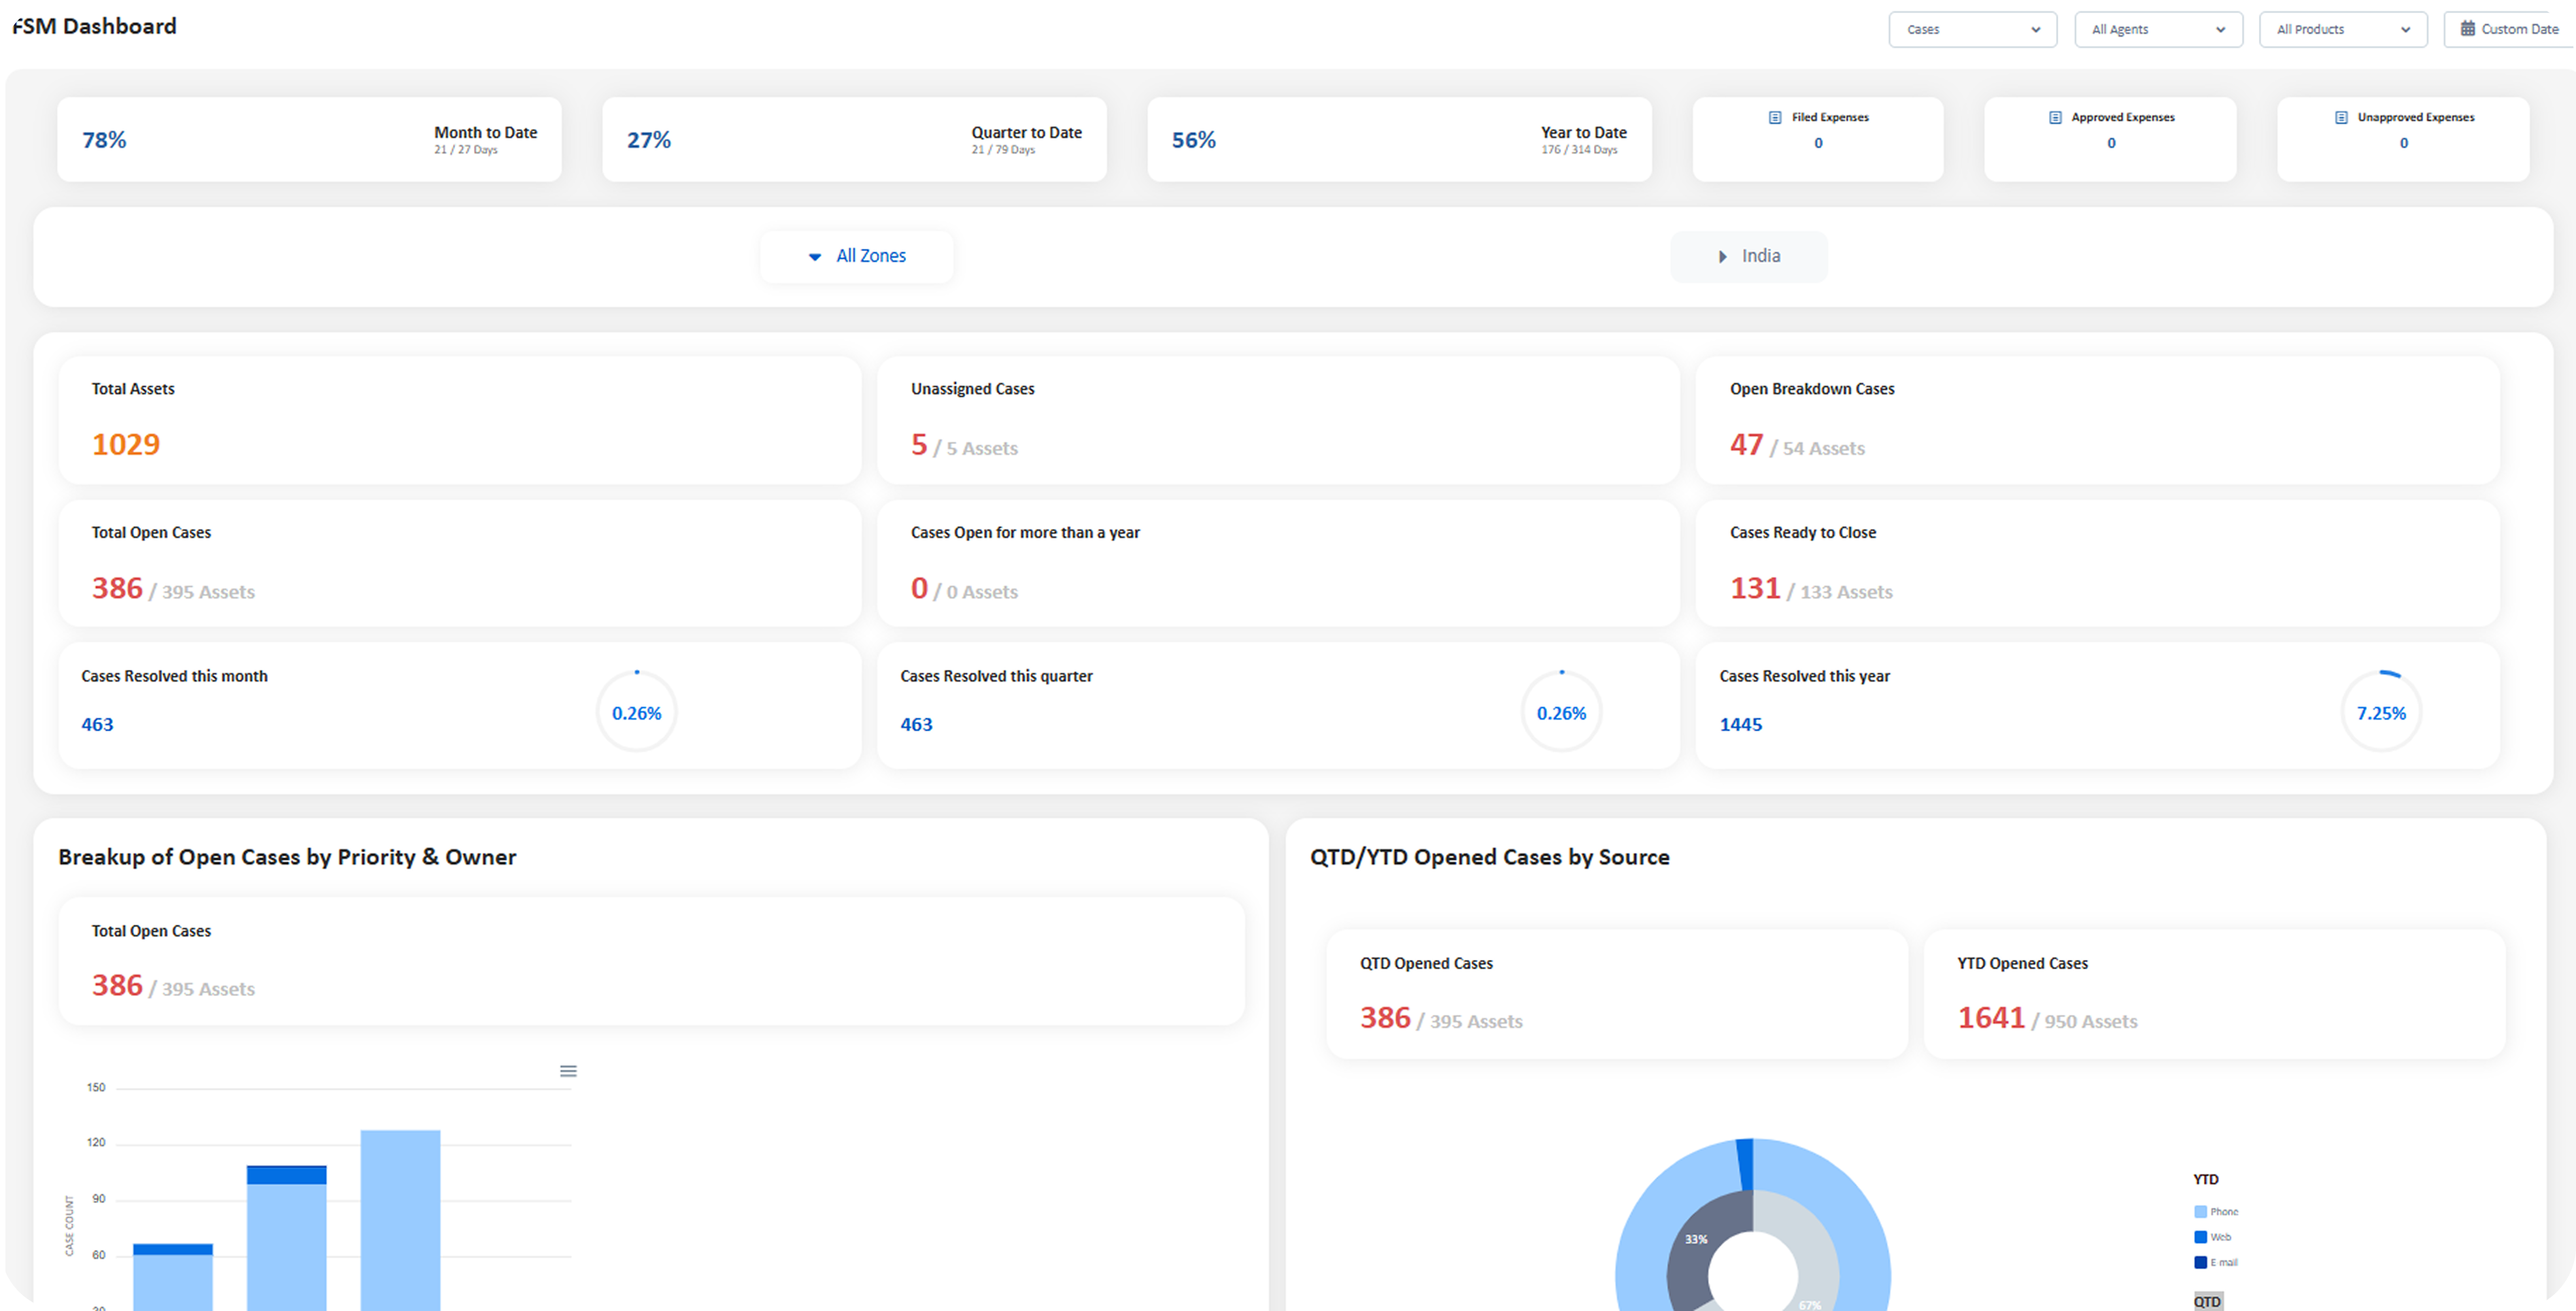Click the Filed Expenses document icon
The width and height of the screenshot is (2576, 1311).
[x=1775, y=117]
